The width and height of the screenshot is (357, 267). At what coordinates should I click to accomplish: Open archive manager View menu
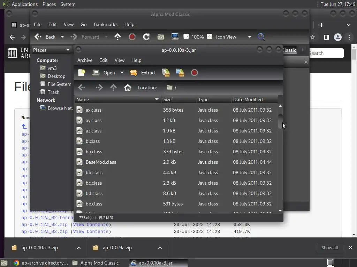coord(120,60)
